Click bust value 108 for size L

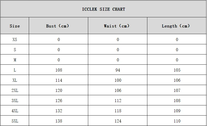[x=59, y=70]
